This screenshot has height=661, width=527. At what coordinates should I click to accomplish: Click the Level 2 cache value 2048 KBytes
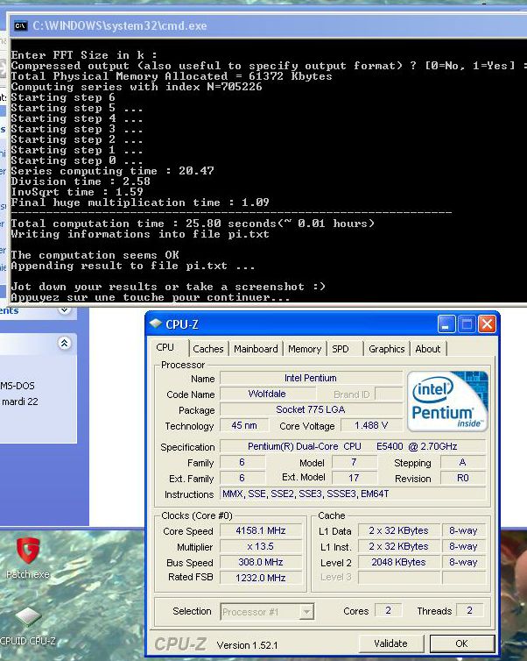(x=398, y=562)
